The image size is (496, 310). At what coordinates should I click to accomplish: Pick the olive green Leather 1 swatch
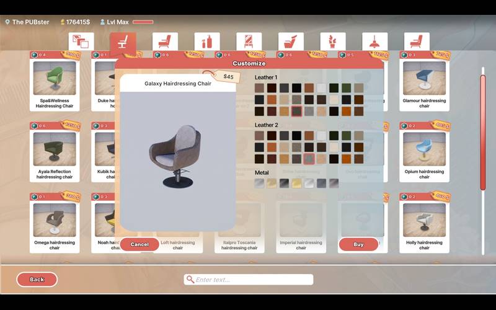[x=346, y=88]
